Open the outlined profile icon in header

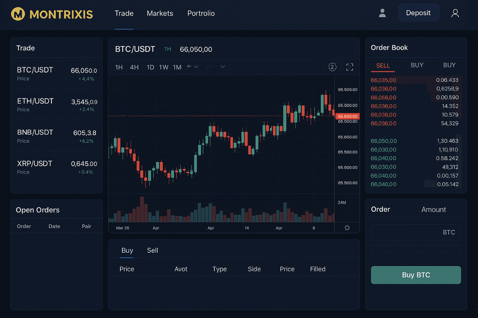(455, 13)
